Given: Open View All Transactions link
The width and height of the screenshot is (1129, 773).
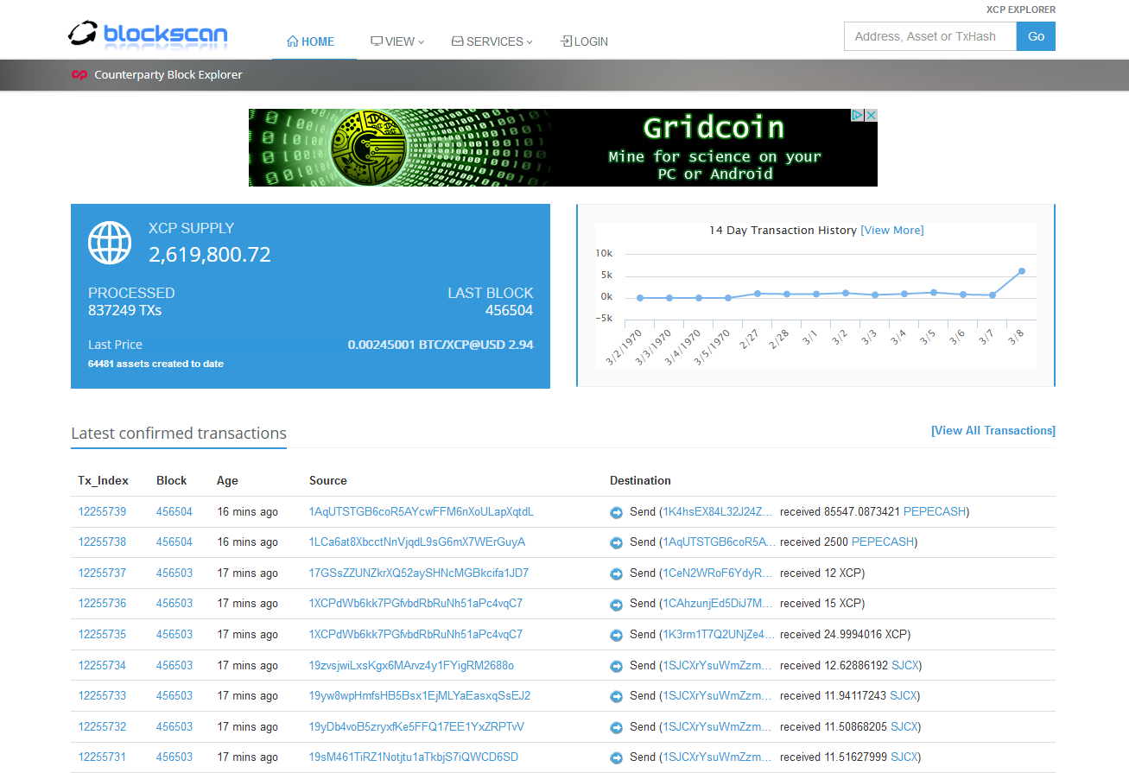Looking at the screenshot, I should (x=993, y=430).
